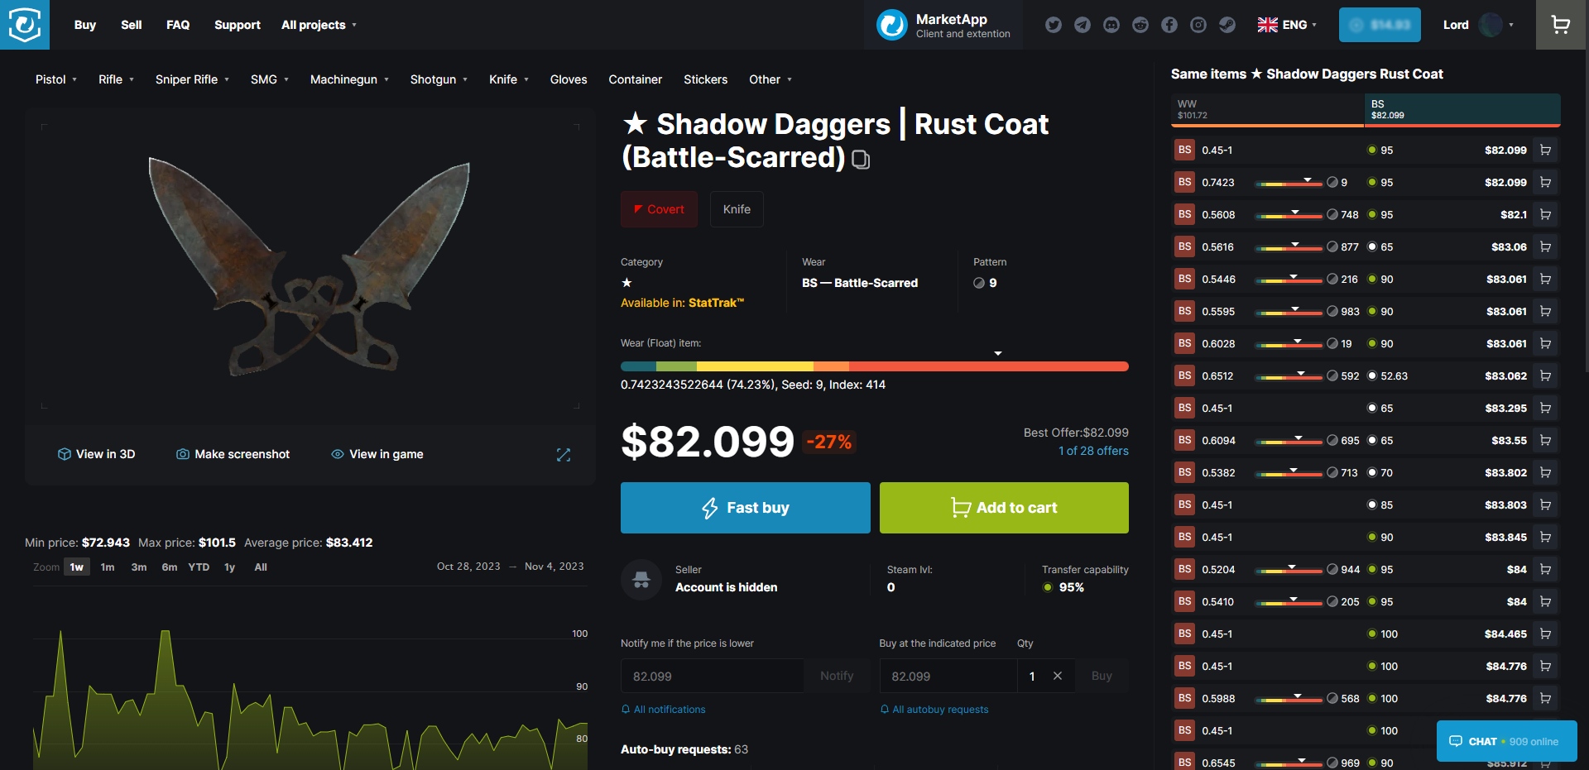Switch to the WW $101.72 tab
The width and height of the screenshot is (1589, 770).
[x=1267, y=110]
